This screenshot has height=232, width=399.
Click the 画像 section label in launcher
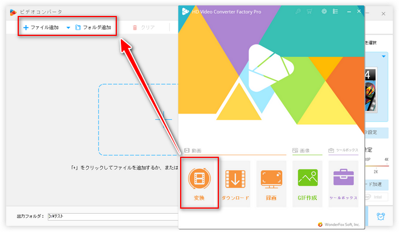coord(304,150)
